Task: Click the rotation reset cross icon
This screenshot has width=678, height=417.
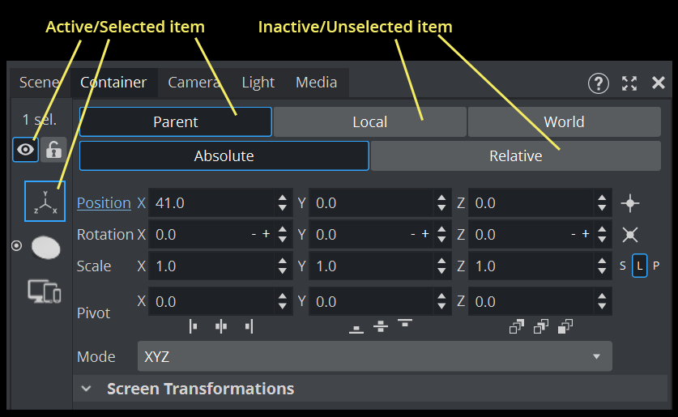Action: (630, 235)
